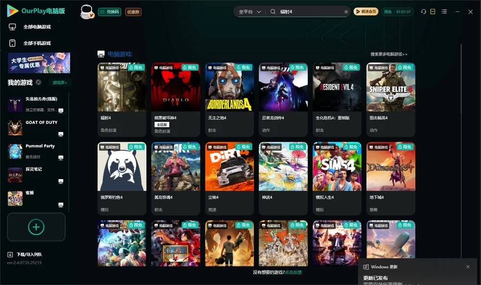Click 搜索更多电脑游戏>> link
This screenshot has width=481, height=285.
[x=389, y=54]
